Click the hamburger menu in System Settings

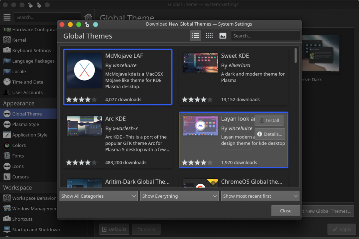[x=7, y=17]
